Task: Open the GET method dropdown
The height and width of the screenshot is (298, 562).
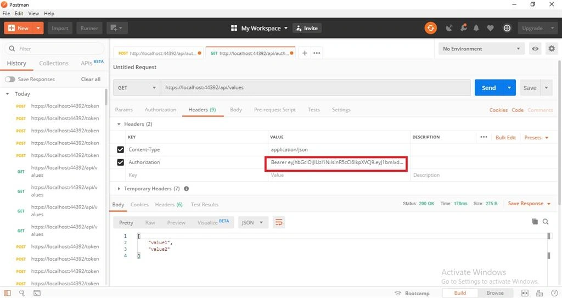Action: 137,87
